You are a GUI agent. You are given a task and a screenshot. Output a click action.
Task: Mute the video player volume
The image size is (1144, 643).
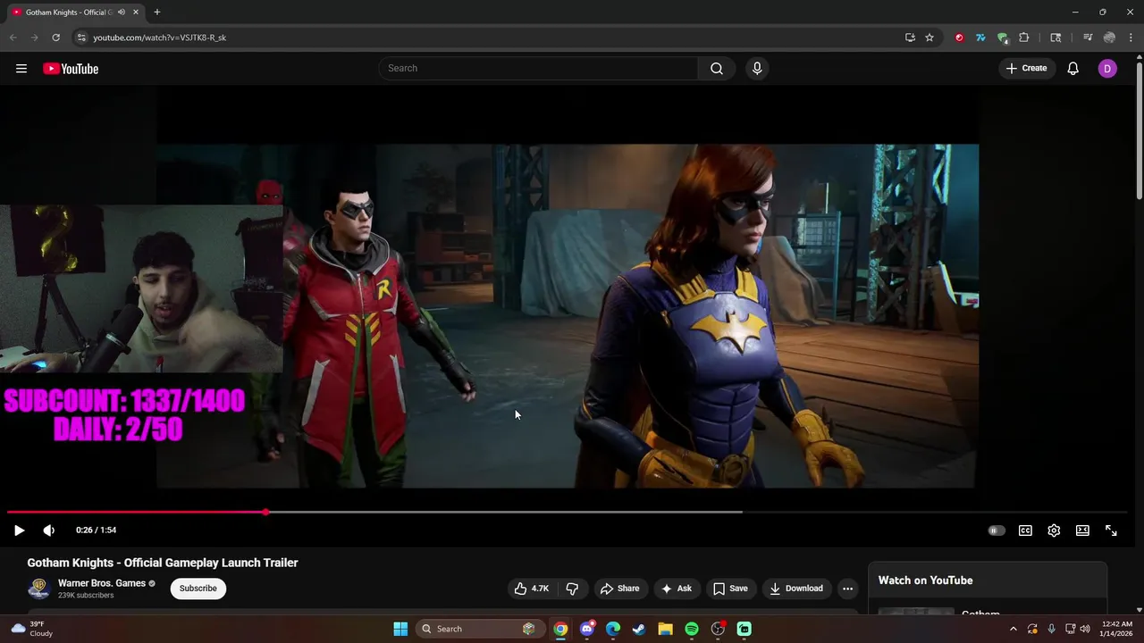coord(49,530)
